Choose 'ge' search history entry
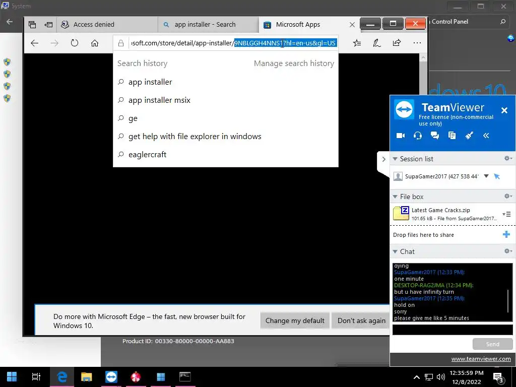The width and height of the screenshot is (516, 387). point(225,118)
